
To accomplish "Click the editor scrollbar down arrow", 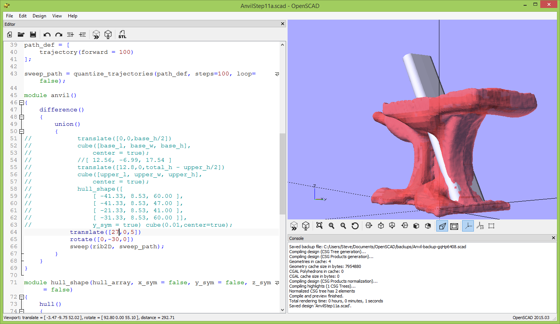I will [x=282, y=310].
